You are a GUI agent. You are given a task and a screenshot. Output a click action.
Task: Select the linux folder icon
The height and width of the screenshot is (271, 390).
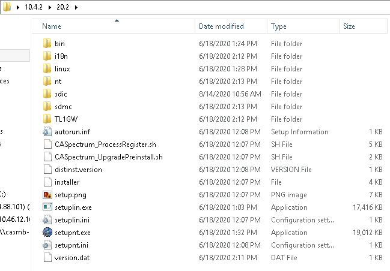click(47, 69)
